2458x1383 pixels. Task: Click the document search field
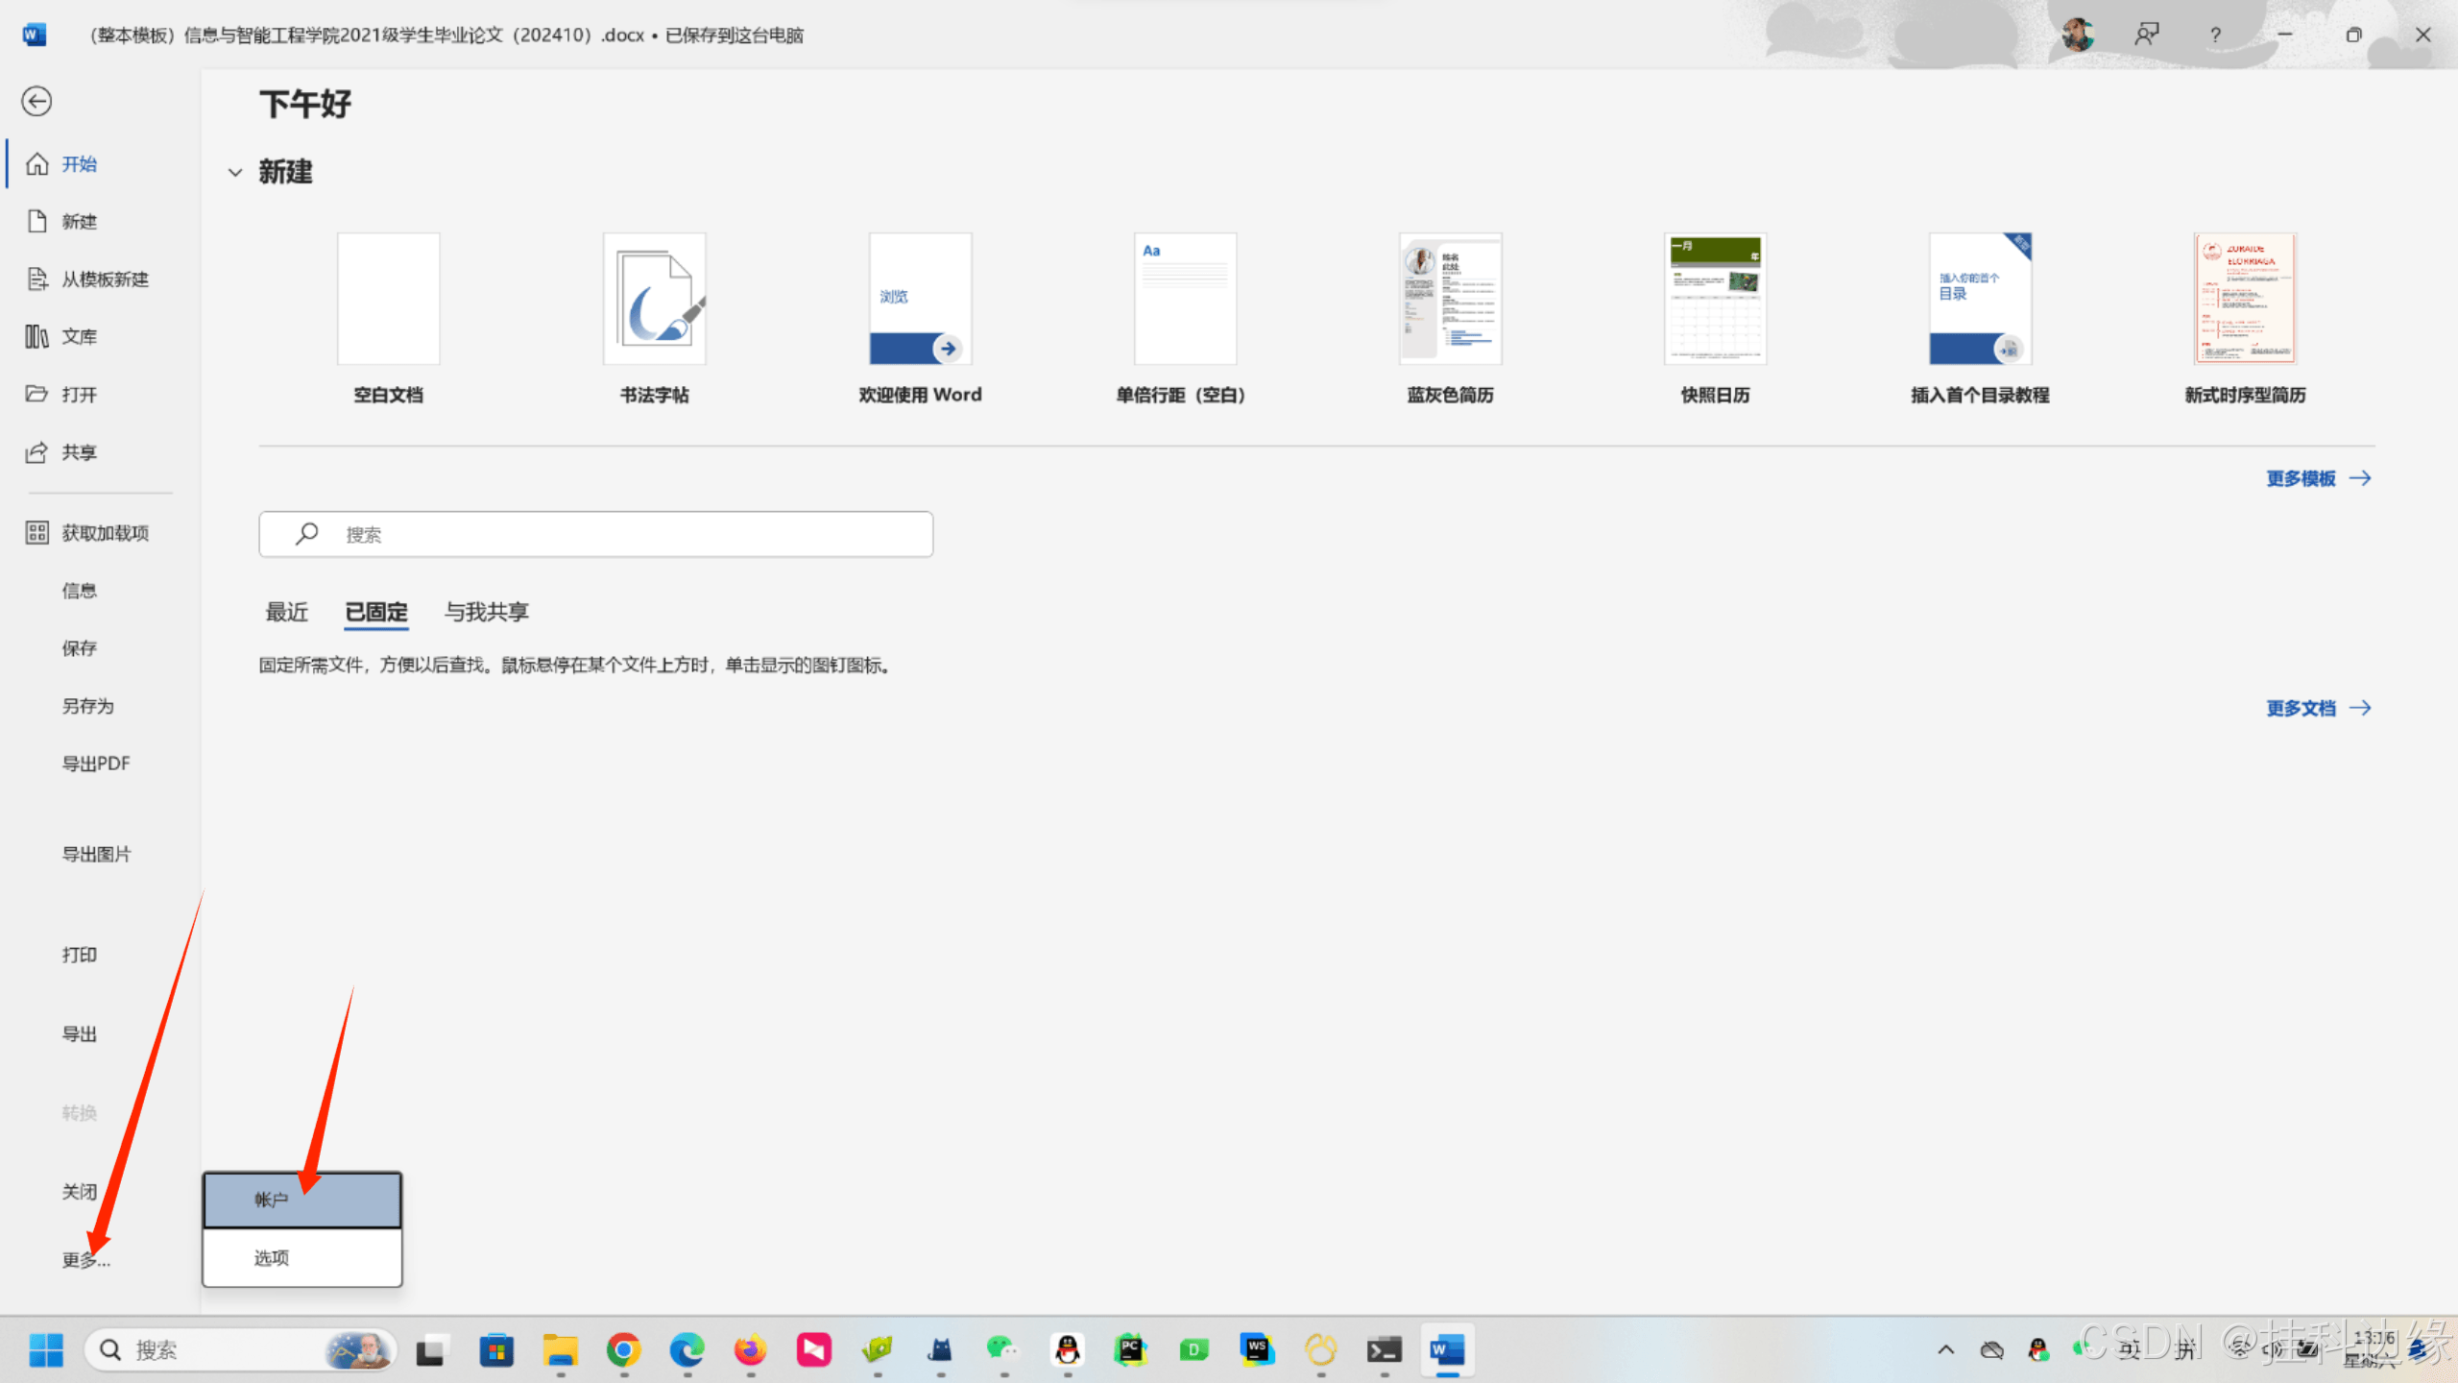[595, 535]
